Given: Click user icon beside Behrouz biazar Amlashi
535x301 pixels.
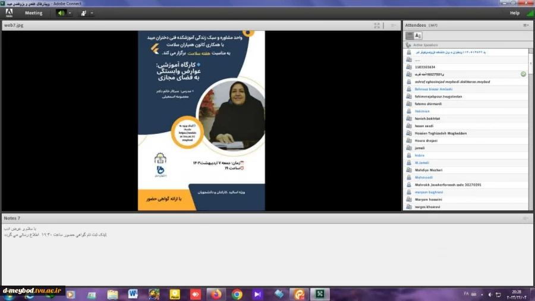Looking at the screenshot, I should 409,89.
